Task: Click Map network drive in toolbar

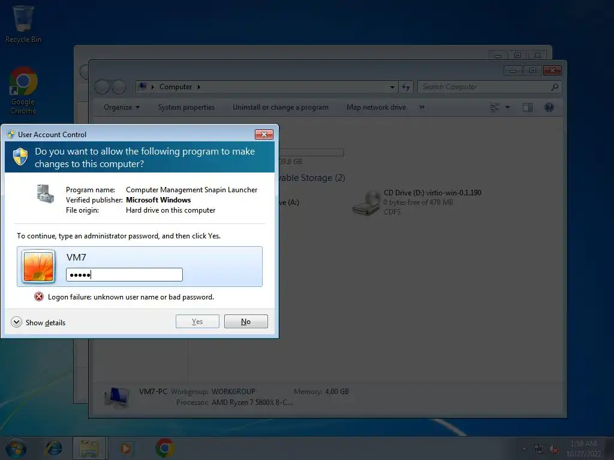Action: click(x=377, y=107)
